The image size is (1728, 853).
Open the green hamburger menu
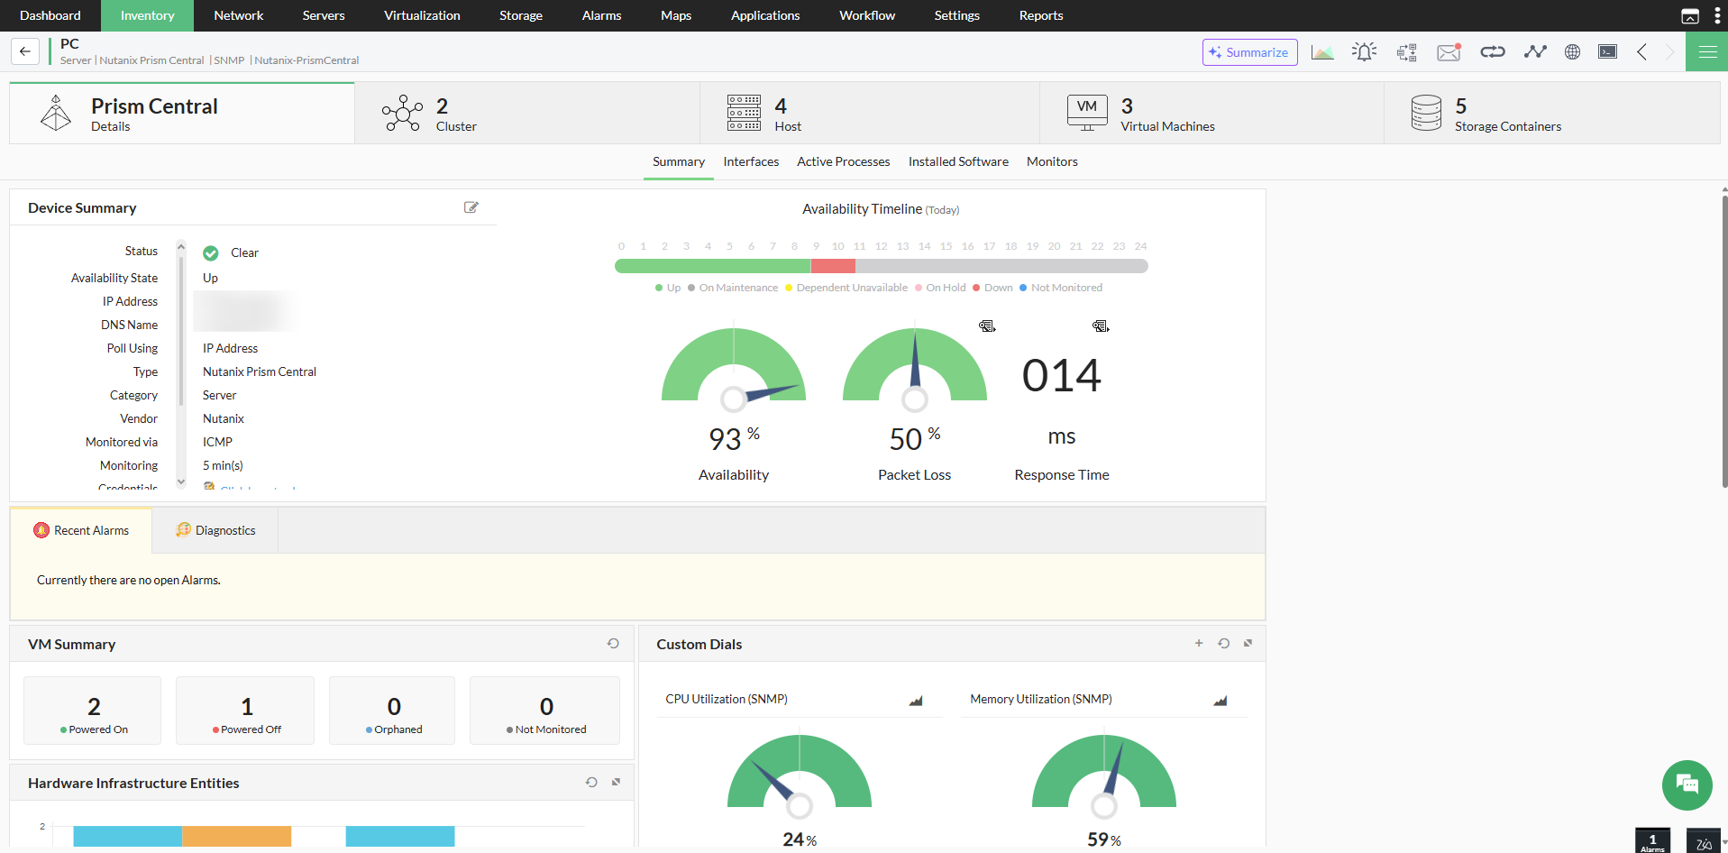(1707, 52)
